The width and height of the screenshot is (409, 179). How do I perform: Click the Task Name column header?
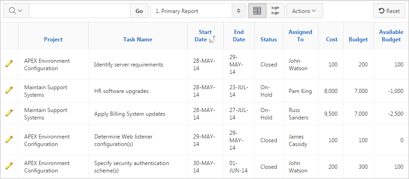138,40
